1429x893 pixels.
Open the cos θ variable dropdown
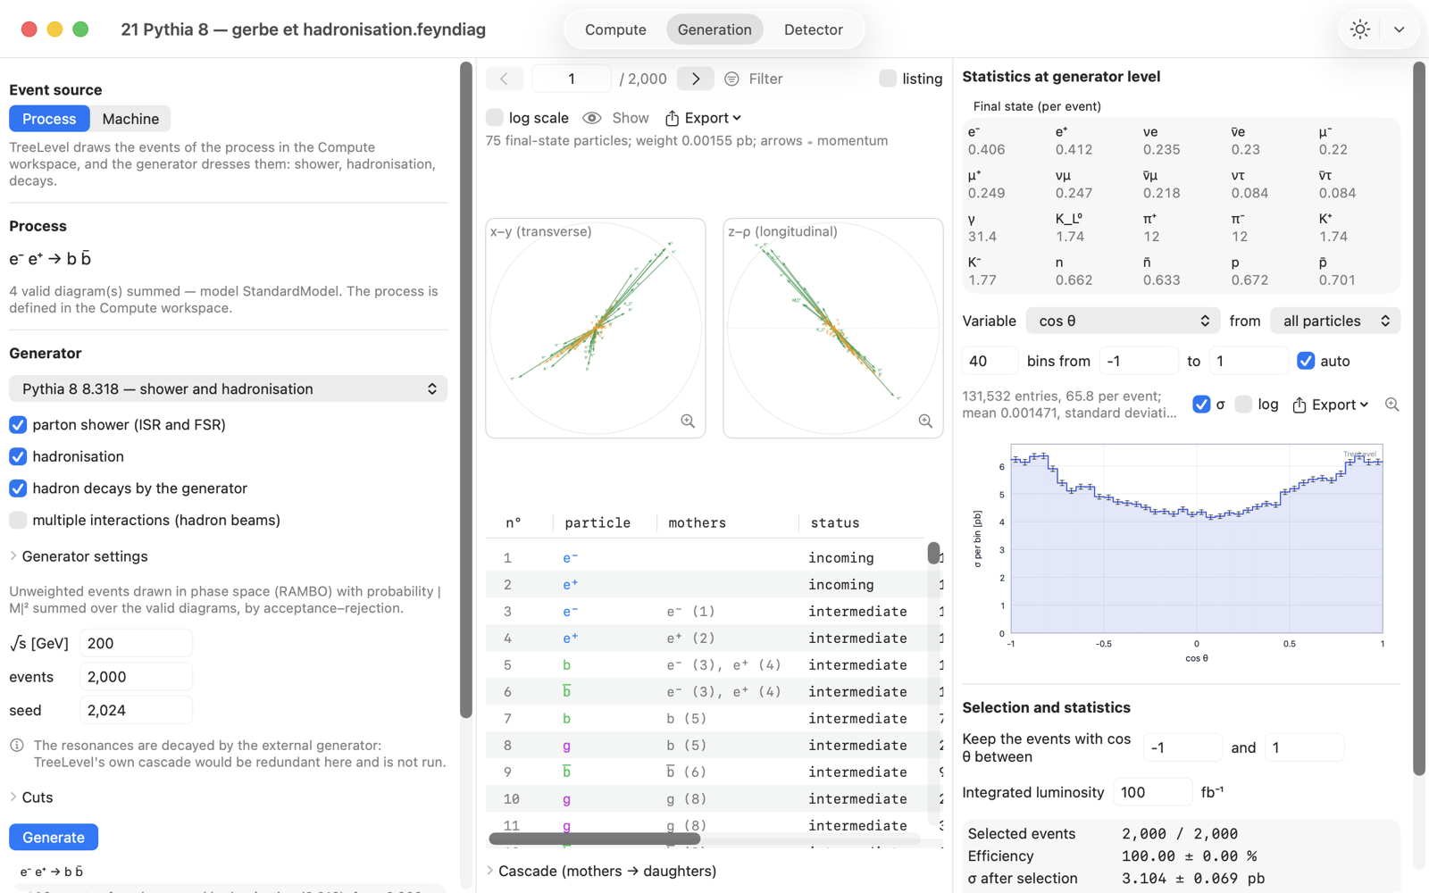point(1123,321)
